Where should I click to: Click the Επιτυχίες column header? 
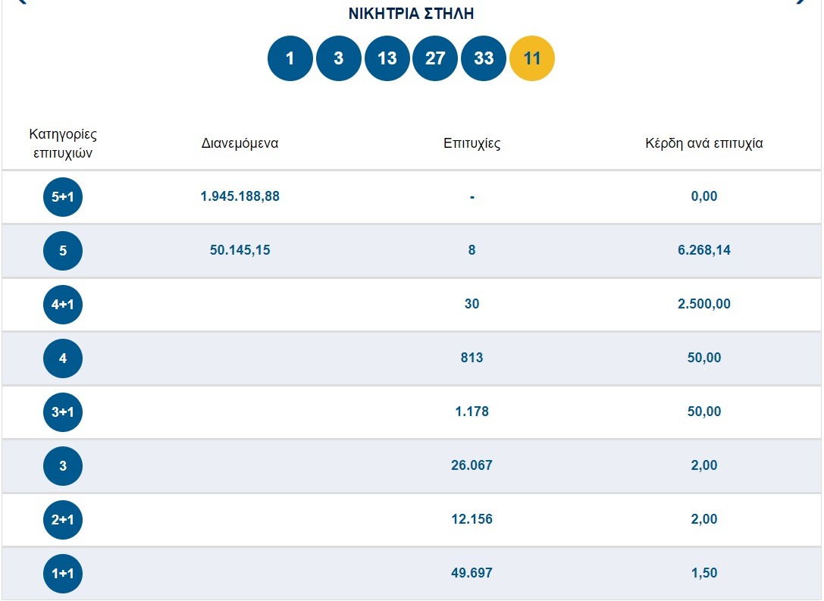point(472,143)
